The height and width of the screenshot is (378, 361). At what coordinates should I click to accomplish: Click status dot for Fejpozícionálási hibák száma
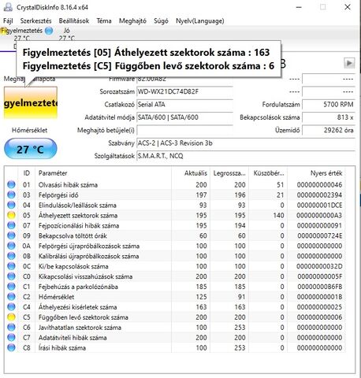(x=11, y=225)
